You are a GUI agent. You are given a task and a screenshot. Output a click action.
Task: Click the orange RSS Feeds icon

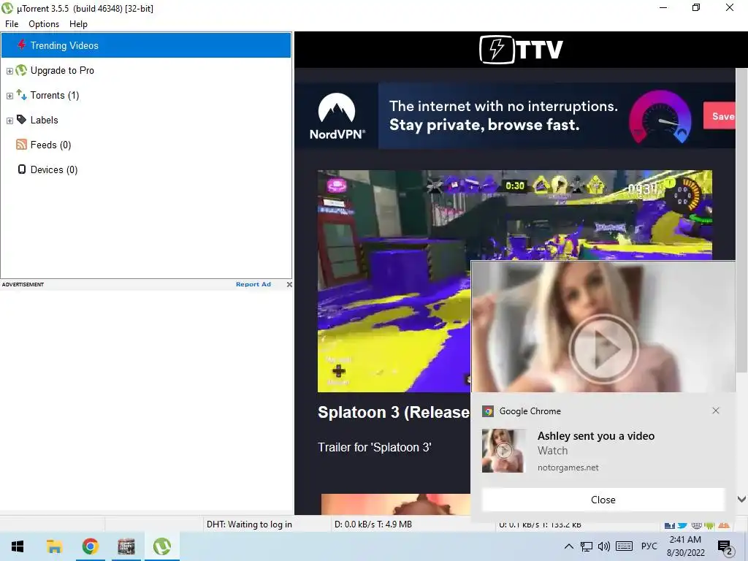21,145
